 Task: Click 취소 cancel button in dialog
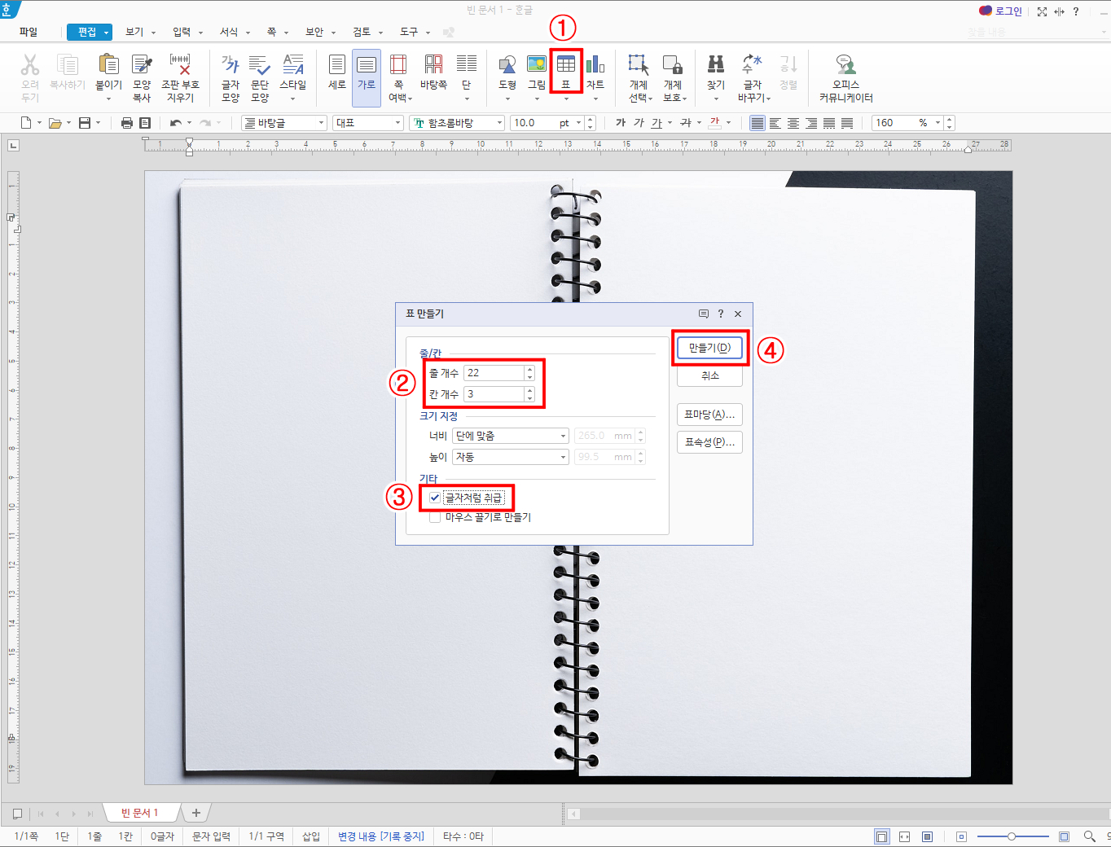pos(710,375)
